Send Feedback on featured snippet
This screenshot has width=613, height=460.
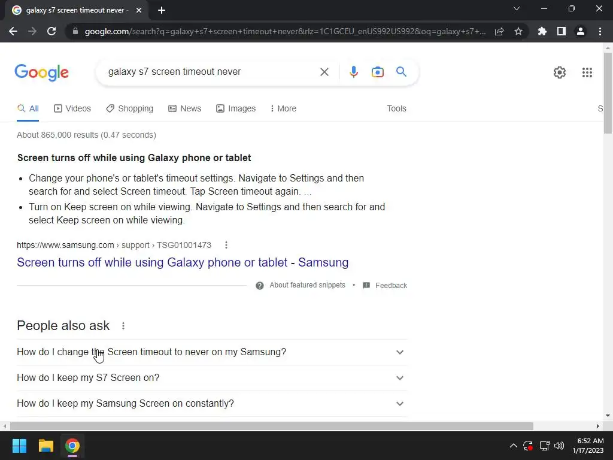[x=385, y=286]
